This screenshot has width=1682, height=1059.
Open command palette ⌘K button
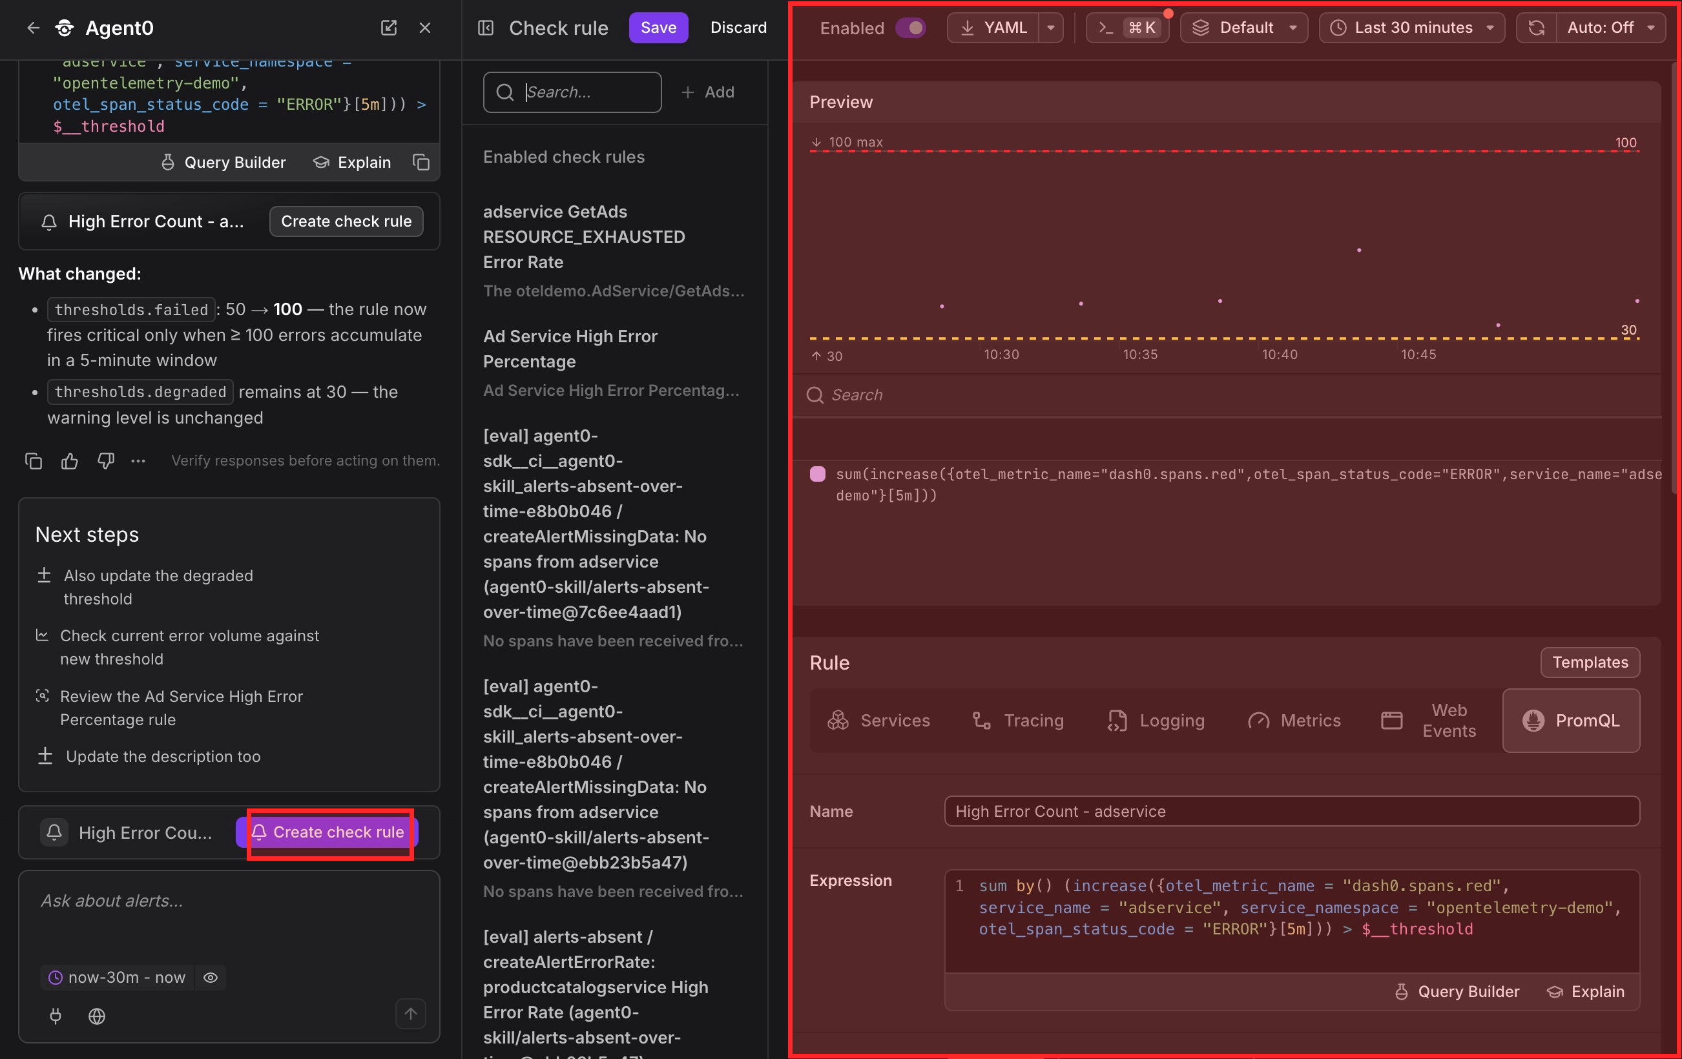[x=1127, y=28]
